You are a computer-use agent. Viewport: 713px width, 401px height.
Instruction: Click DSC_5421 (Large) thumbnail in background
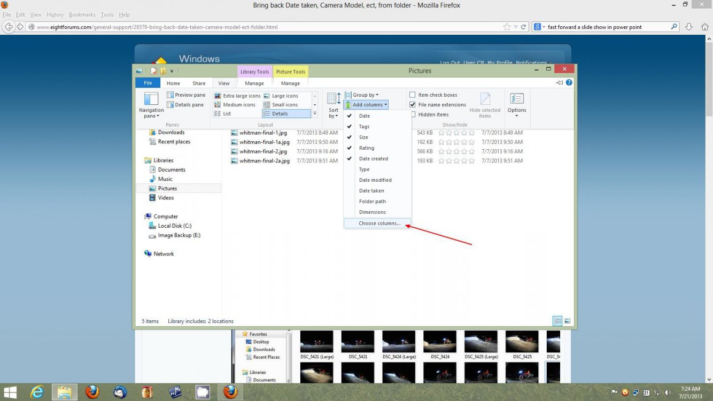[x=316, y=344]
